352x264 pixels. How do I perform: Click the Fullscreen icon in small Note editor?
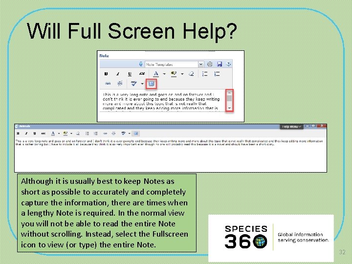pyautogui.click(x=151, y=84)
